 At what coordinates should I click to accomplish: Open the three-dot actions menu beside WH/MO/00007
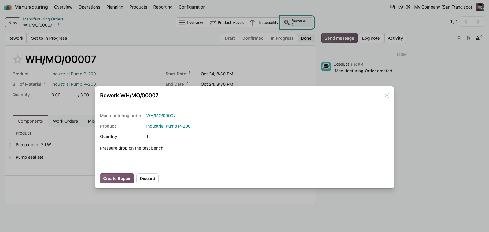coord(59,25)
